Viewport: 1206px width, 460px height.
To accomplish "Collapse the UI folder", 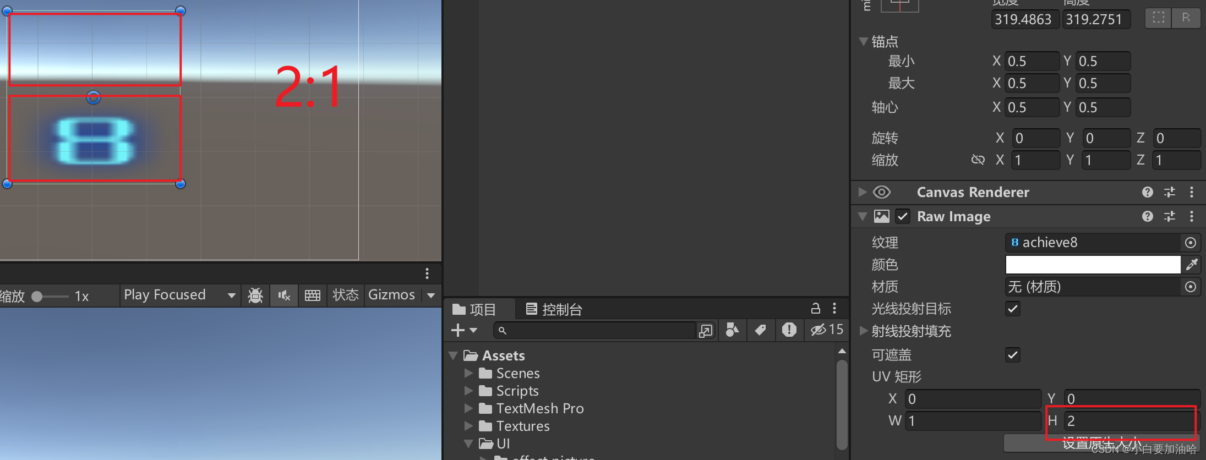I will tap(468, 443).
